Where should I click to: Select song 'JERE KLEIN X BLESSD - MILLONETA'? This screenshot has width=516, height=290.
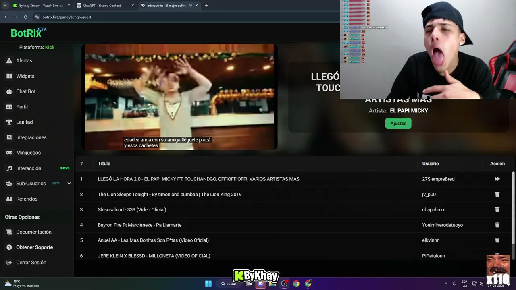[154, 256]
